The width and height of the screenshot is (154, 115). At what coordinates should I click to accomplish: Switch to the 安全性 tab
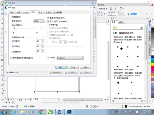coord(48,12)
